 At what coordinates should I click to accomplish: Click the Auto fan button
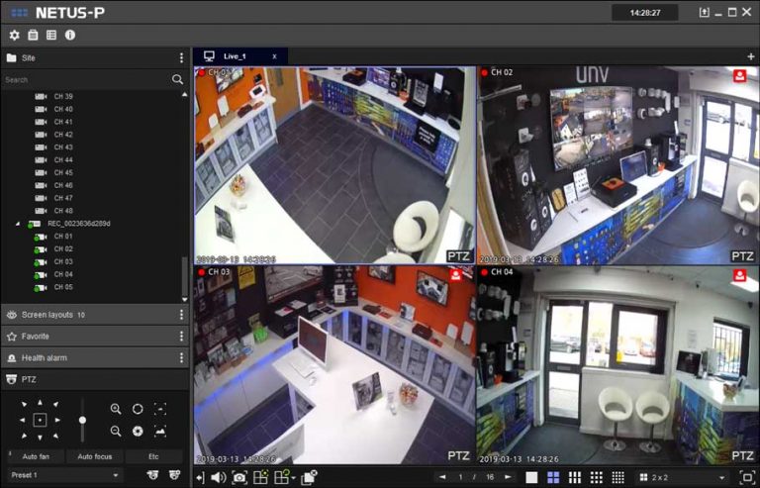[x=38, y=456]
